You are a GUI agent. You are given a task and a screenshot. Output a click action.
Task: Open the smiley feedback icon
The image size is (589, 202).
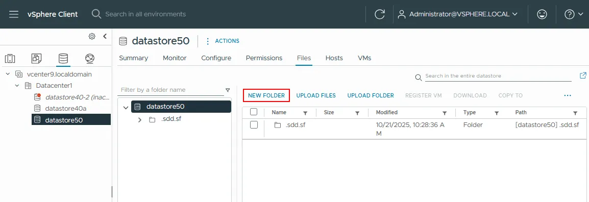tap(542, 14)
